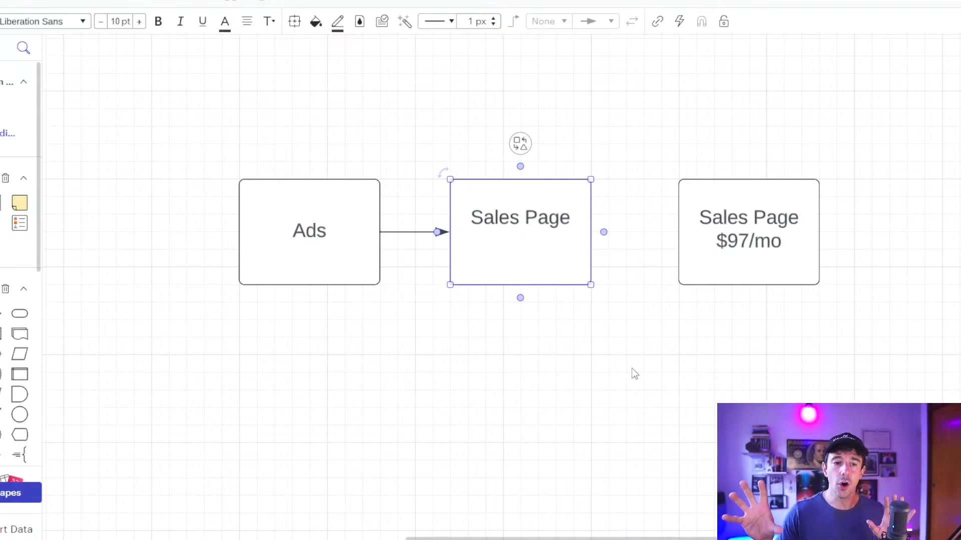Click the swap shape icon above Sales Page
Image resolution: width=961 pixels, height=540 pixels.
(x=520, y=143)
